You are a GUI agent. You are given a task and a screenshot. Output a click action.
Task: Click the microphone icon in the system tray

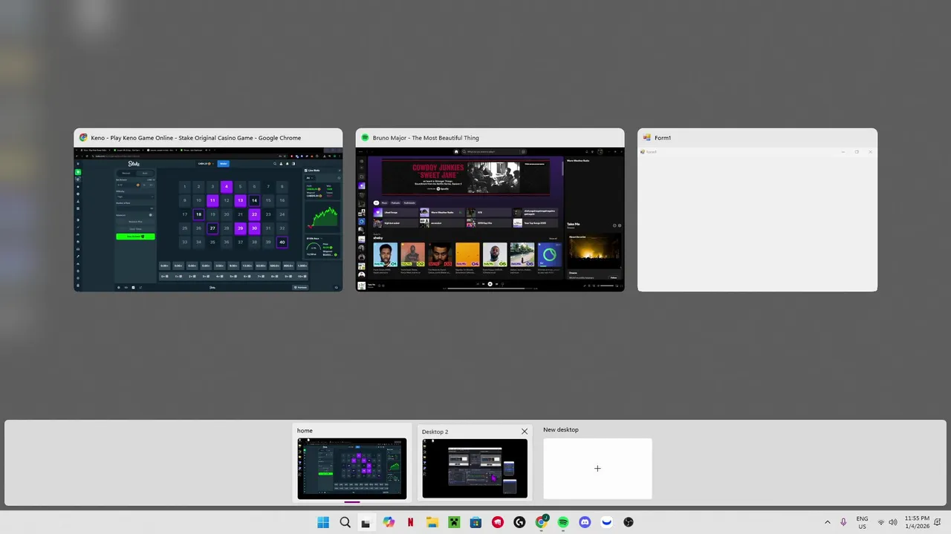point(843,522)
